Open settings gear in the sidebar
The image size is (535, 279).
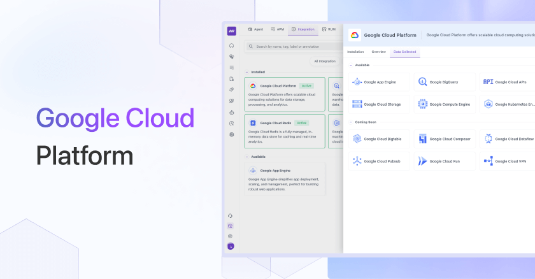point(231,236)
